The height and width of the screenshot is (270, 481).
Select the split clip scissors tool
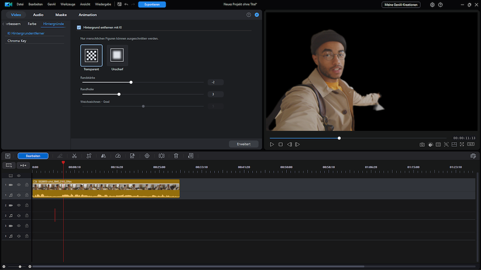pyautogui.click(x=74, y=156)
